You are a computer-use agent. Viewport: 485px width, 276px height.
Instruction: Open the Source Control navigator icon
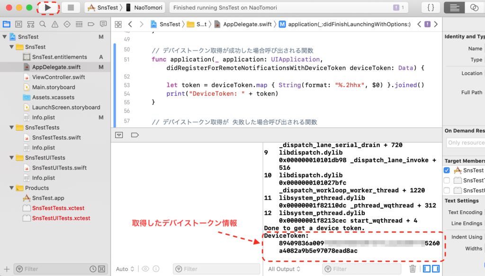click(x=18, y=24)
